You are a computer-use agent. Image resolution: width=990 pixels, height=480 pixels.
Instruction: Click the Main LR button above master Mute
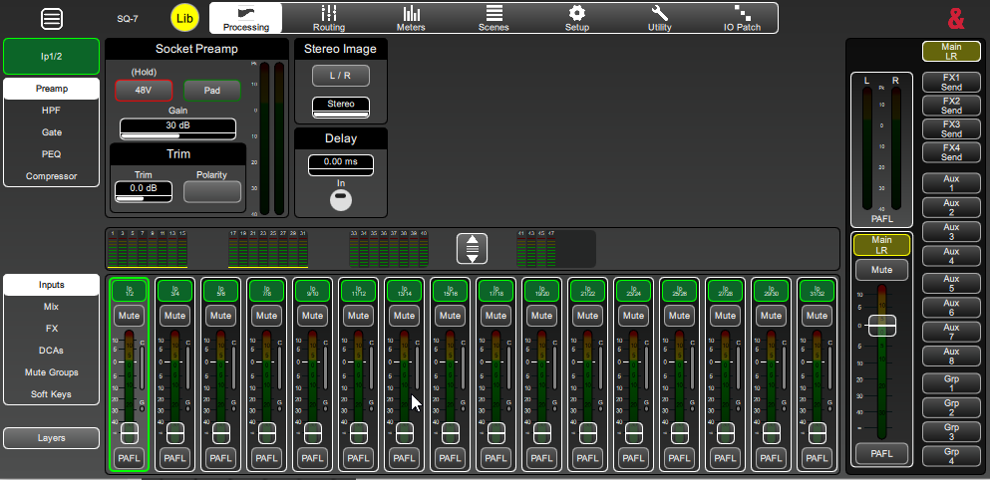(881, 245)
